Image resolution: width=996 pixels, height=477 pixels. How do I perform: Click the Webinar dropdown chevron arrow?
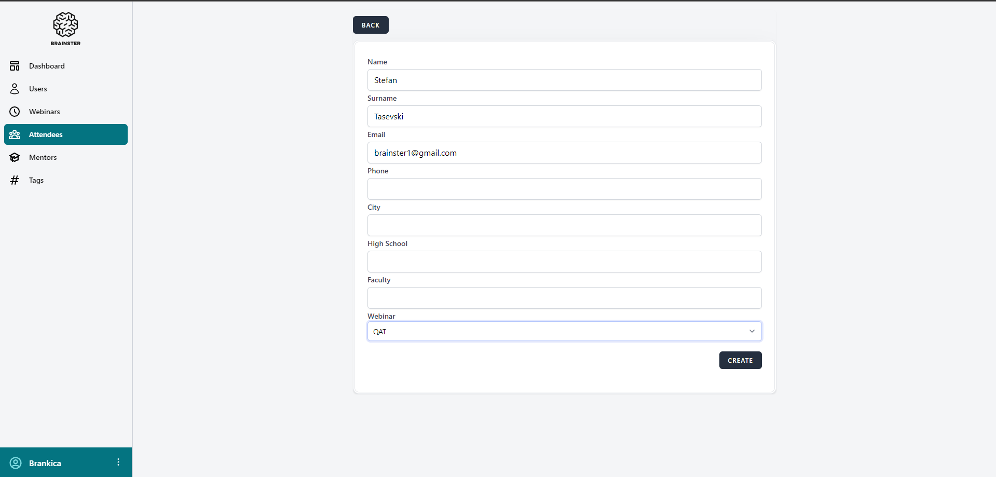click(x=752, y=331)
